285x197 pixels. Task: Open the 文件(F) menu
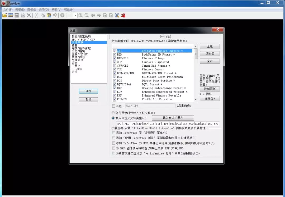tap(8, 10)
